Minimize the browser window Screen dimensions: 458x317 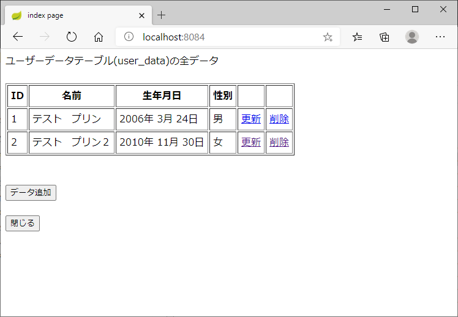pyautogui.click(x=387, y=9)
